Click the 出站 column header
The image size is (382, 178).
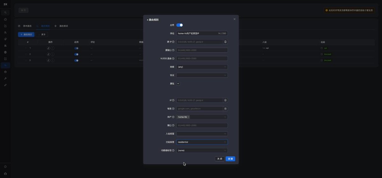(323, 42)
